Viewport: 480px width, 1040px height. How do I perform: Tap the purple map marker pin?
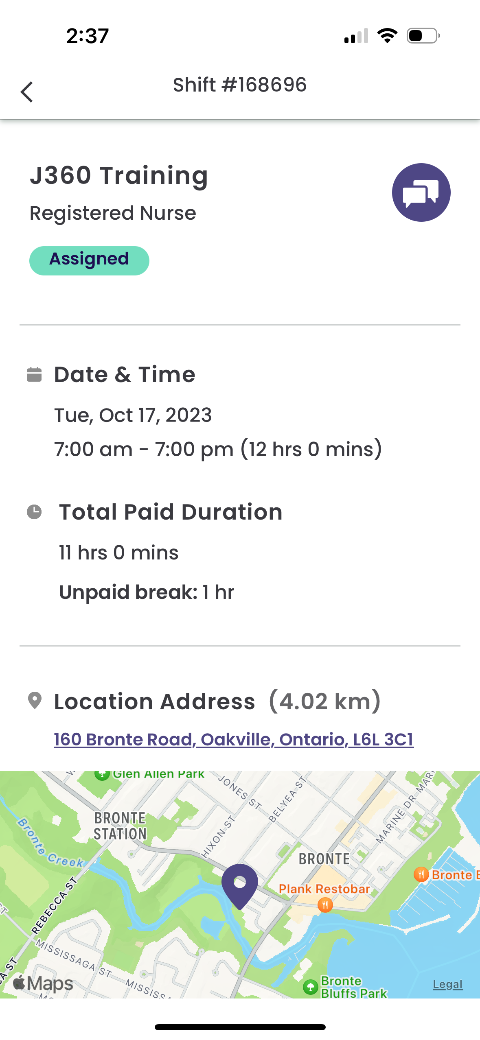point(240,885)
